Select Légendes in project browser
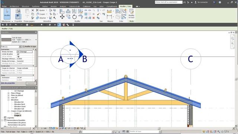Image resolution: width=238 pixels, height=134 pixels. [x=10, y=118]
